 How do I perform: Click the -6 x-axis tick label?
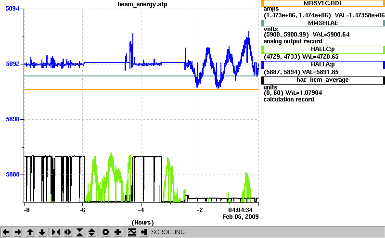[x=82, y=210]
